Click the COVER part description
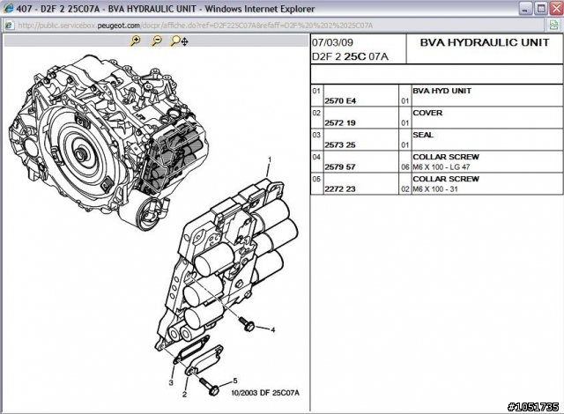 427,113
